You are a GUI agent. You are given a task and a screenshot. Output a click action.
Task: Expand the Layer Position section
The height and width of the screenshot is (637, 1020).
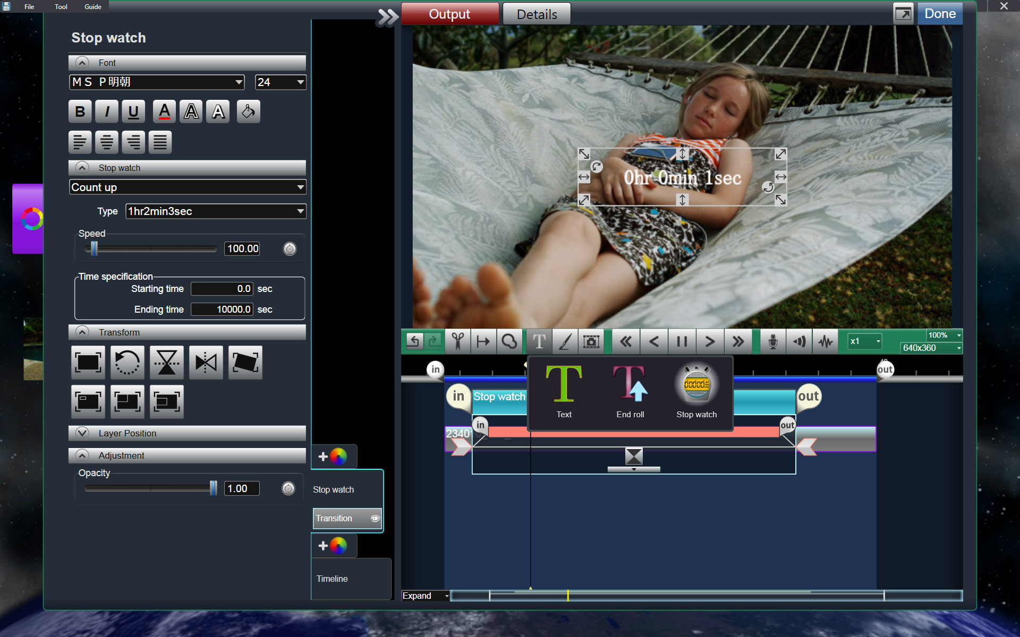tap(82, 433)
